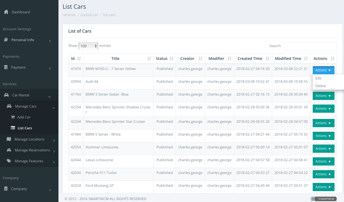Sort by Created Time sort arrows
The width and height of the screenshot is (344, 202).
pyautogui.click(x=268, y=59)
